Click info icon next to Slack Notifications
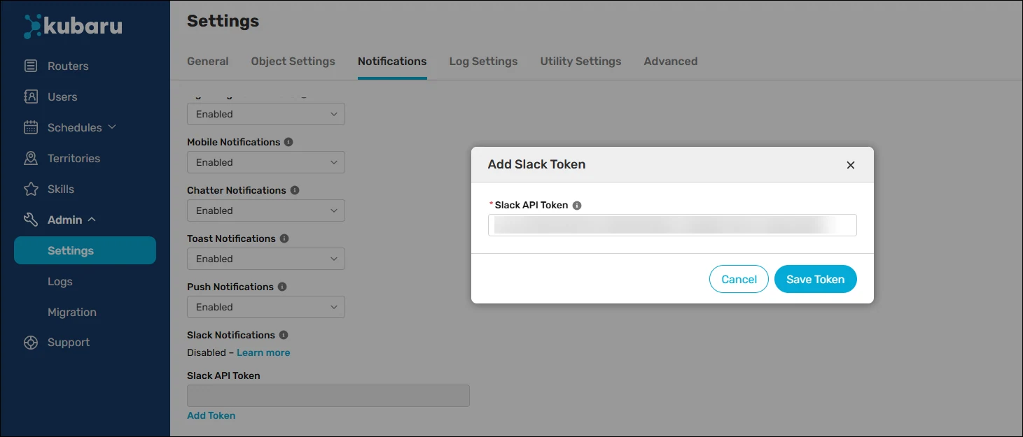The width and height of the screenshot is (1023, 437). point(284,335)
